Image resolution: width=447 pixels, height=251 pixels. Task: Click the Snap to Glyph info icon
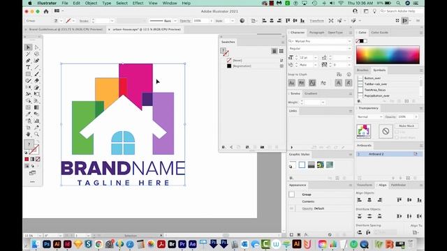pos(349,75)
